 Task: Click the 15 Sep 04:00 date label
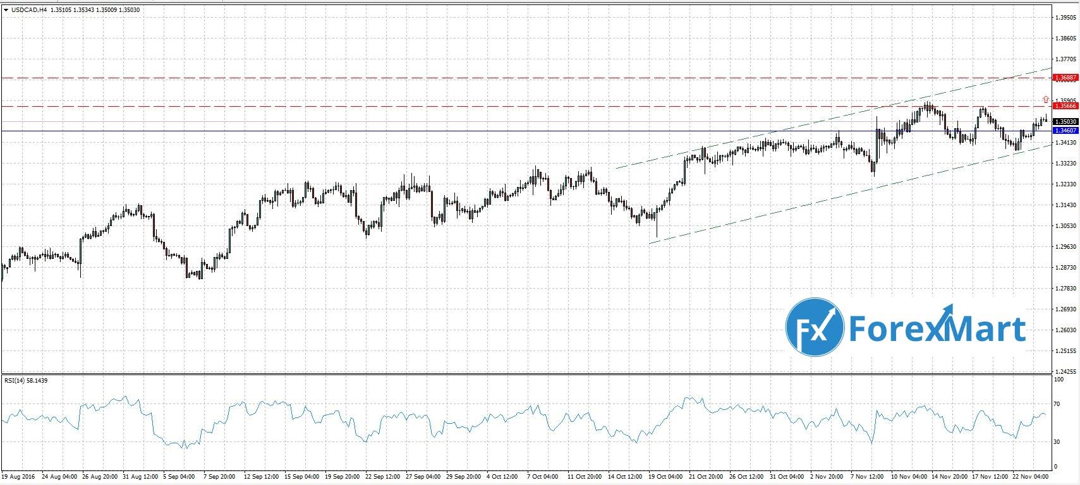tap(301, 476)
